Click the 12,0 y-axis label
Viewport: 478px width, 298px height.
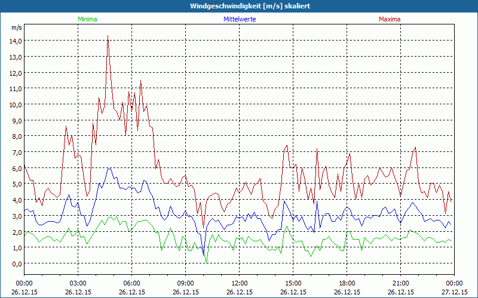pos(15,73)
